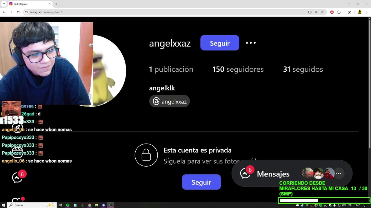Image resolution: width=371 pixels, height=208 pixels.
Task: Open File Explorer from the taskbar
Action: coord(97,205)
